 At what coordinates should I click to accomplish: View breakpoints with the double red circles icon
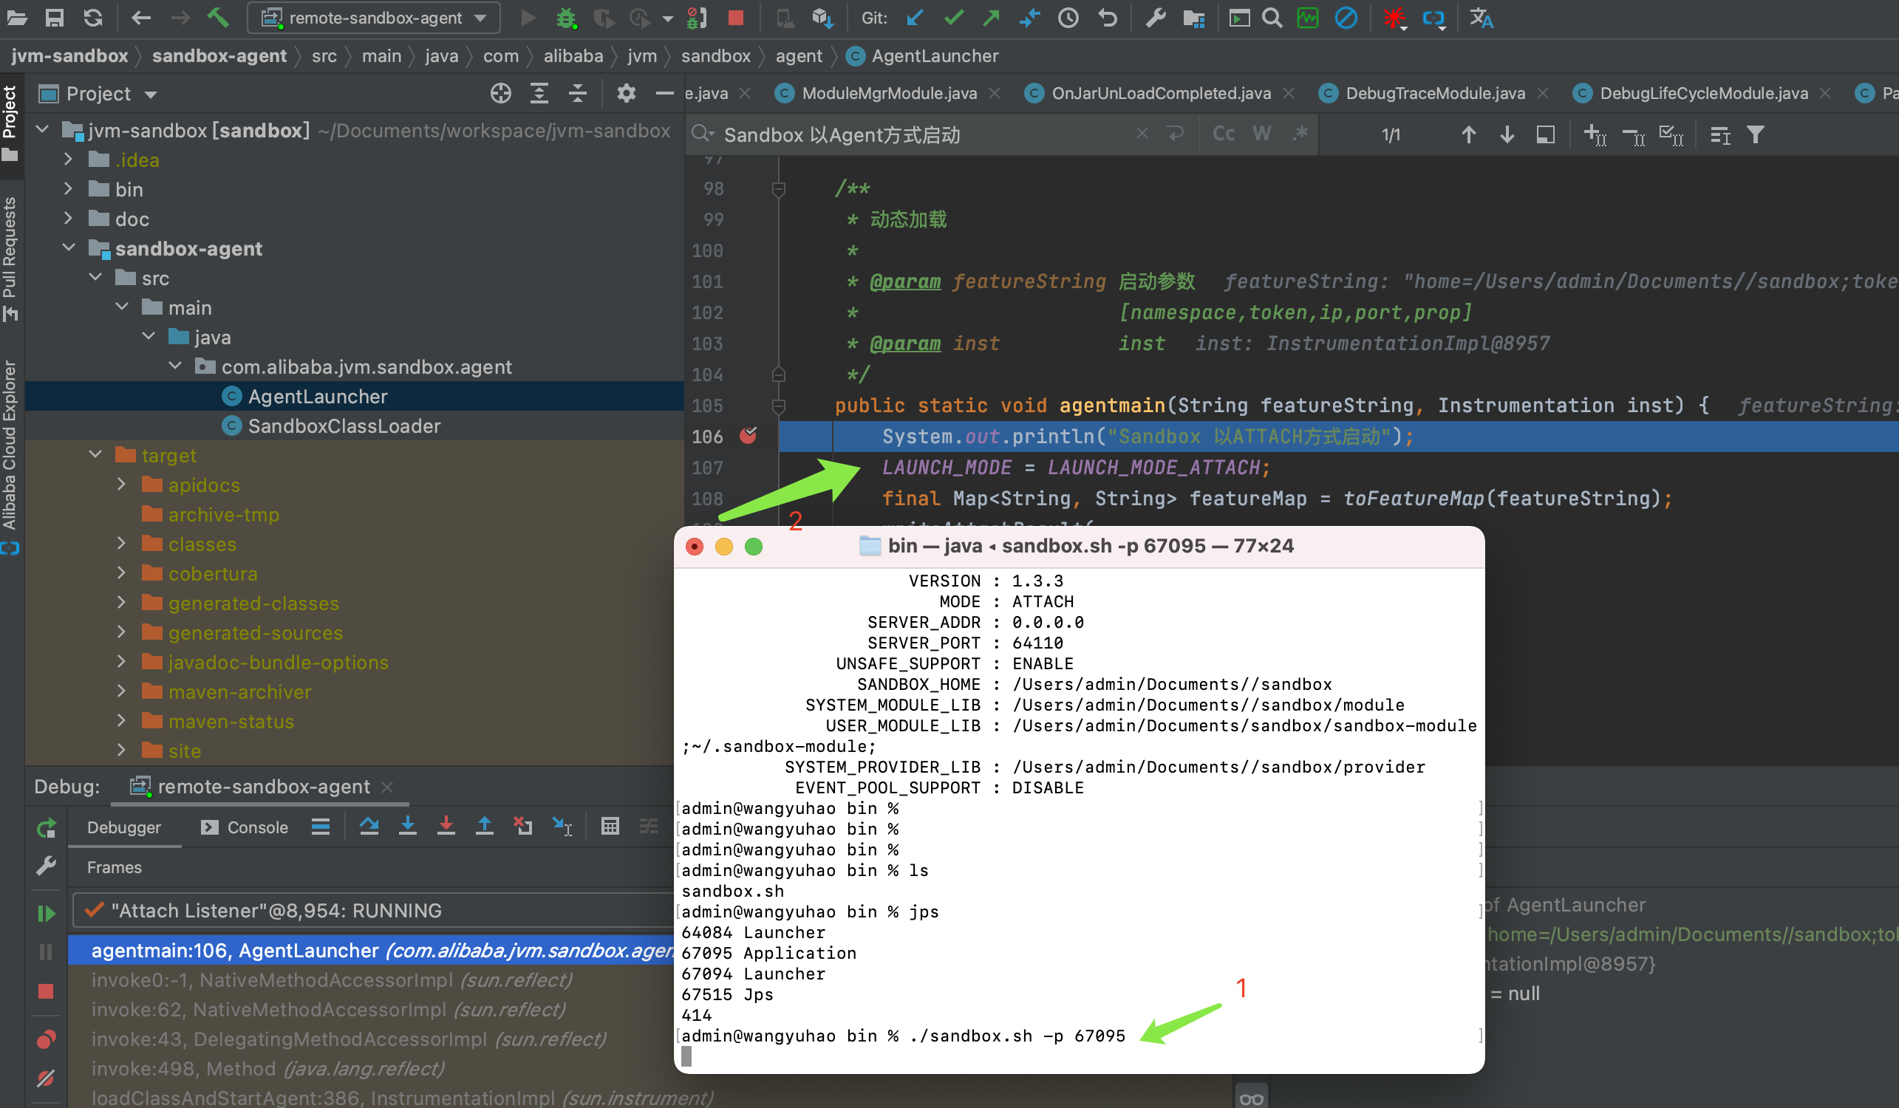[46, 1039]
